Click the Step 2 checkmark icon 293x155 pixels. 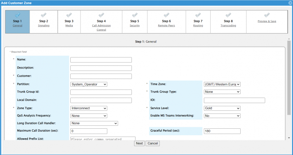44,15
